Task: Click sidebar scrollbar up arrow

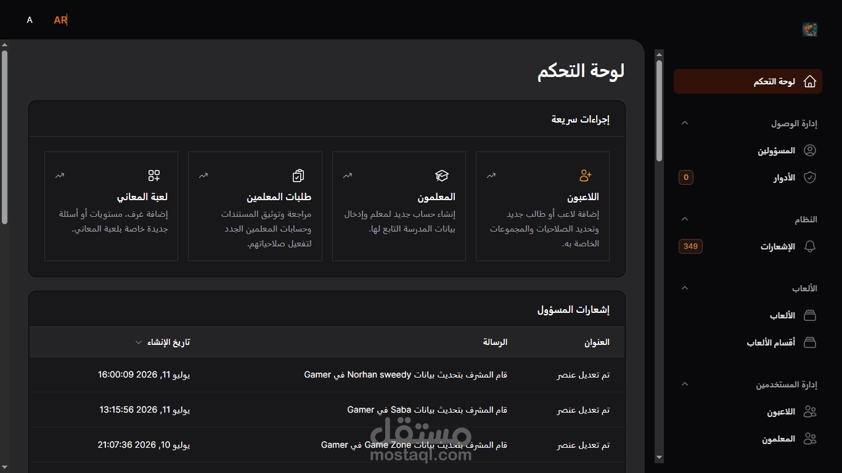Action: click(x=659, y=54)
